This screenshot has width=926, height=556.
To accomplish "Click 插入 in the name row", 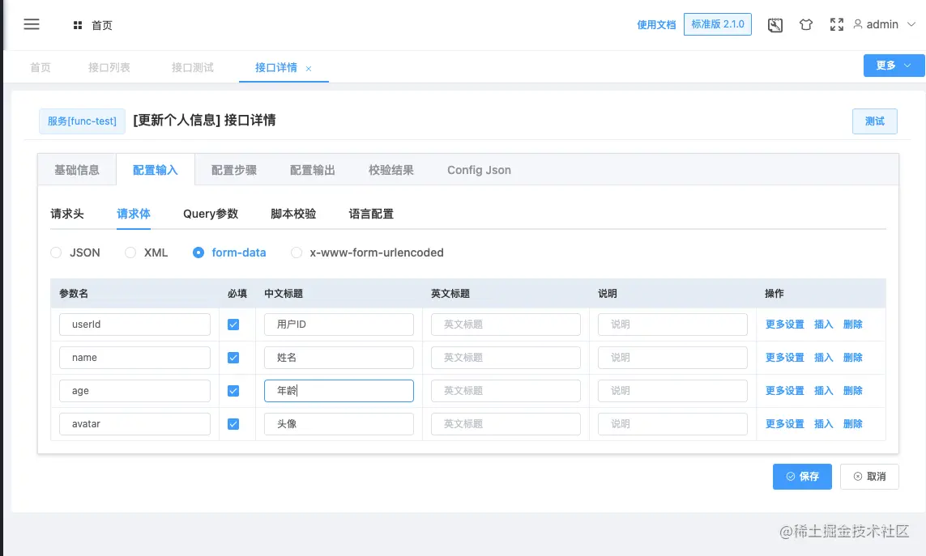I will point(823,358).
